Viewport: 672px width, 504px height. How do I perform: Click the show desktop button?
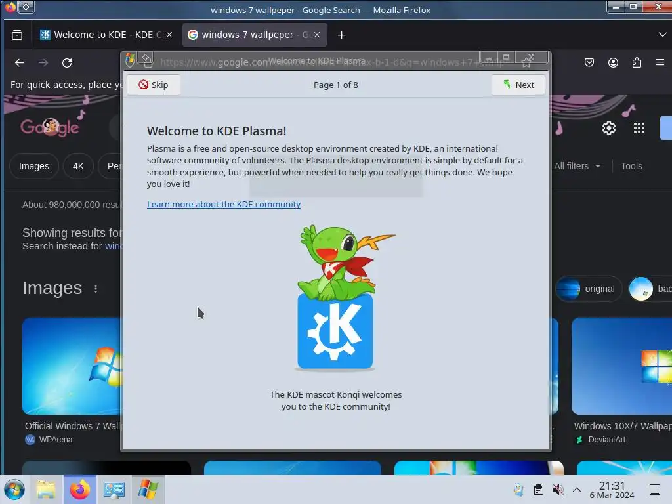click(x=654, y=490)
